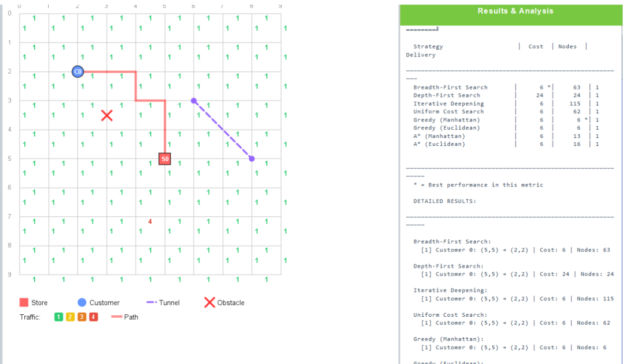Viewport: 633px width, 364px height.
Task: Click the Path legend line sample
Action: point(117,317)
